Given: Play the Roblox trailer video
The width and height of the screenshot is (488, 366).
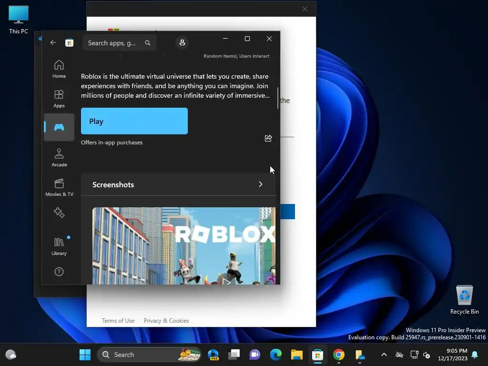Looking at the screenshot, I should click(226, 282).
